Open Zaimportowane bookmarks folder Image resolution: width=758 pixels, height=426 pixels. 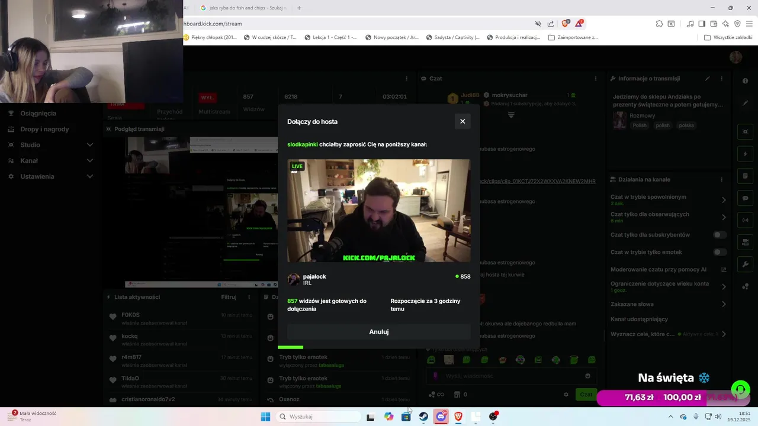click(x=573, y=37)
